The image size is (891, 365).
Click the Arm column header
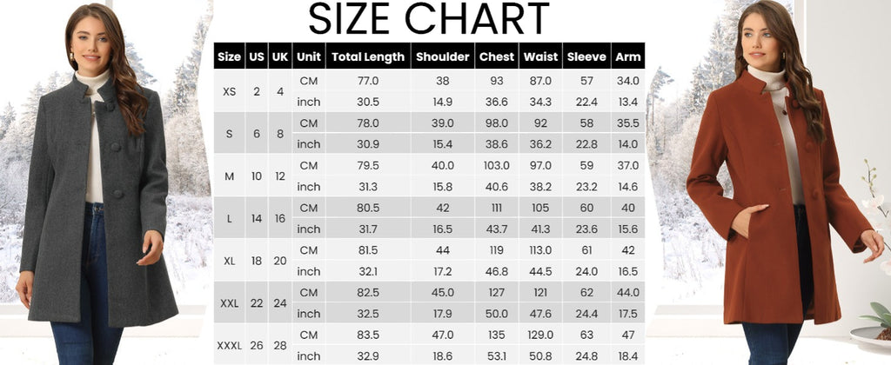[x=628, y=56]
